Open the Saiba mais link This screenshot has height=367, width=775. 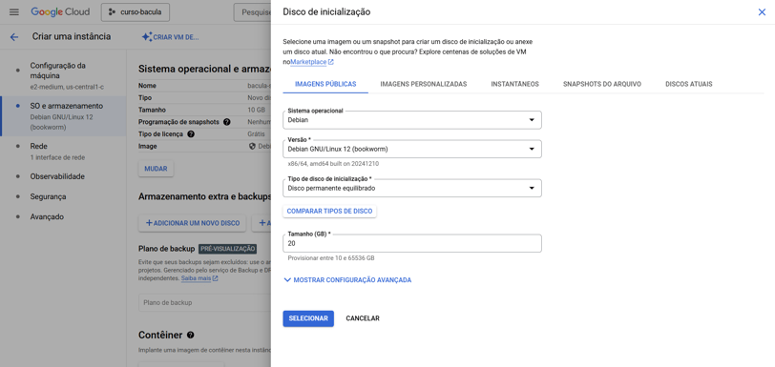click(x=197, y=278)
